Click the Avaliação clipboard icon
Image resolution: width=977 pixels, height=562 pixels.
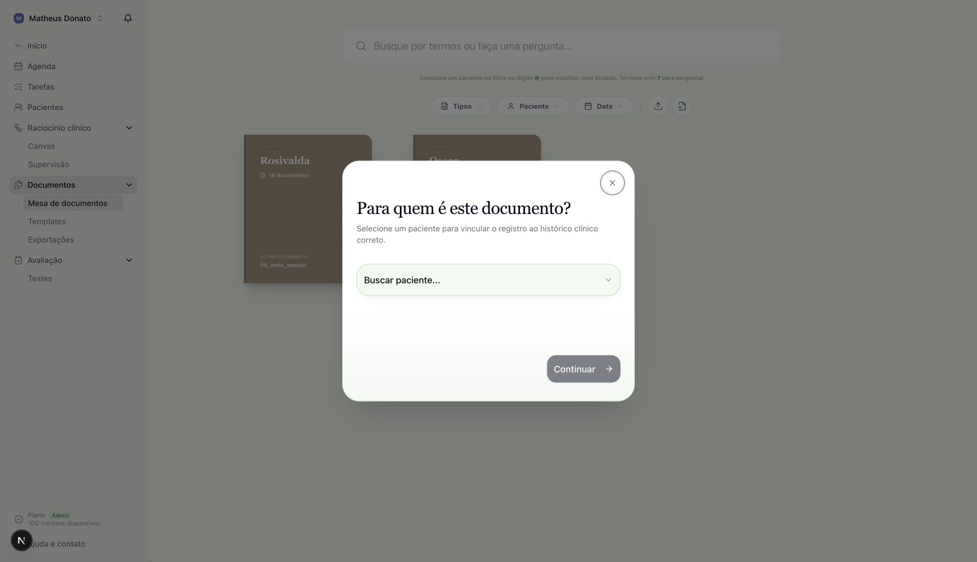[x=18, y=260]
